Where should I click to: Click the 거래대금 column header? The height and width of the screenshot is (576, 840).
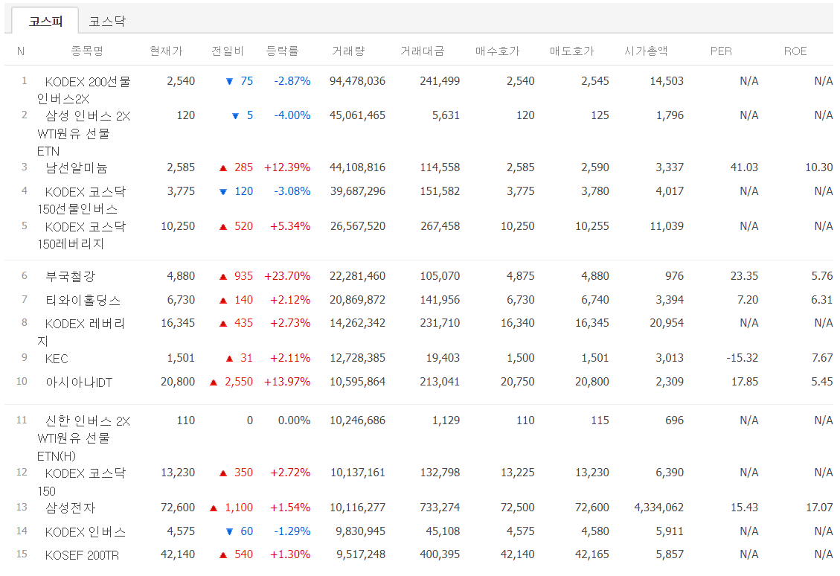click(x=423, y=51)
